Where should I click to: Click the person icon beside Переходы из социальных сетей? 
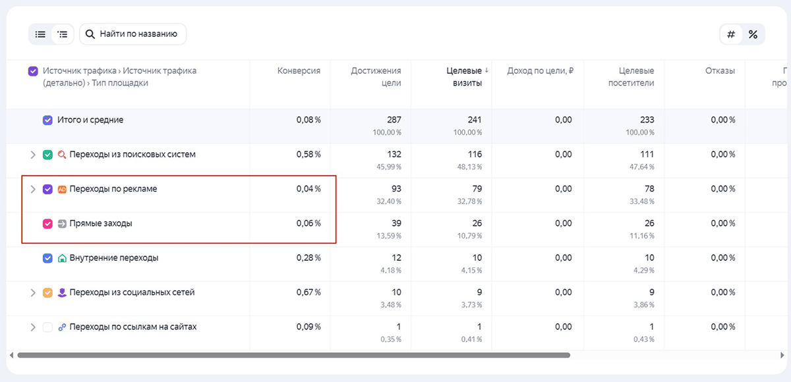63,292
